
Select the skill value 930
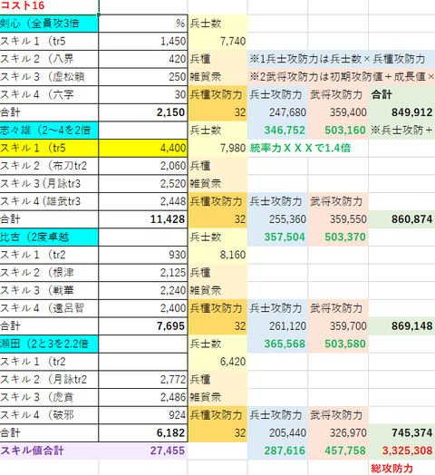143,255
